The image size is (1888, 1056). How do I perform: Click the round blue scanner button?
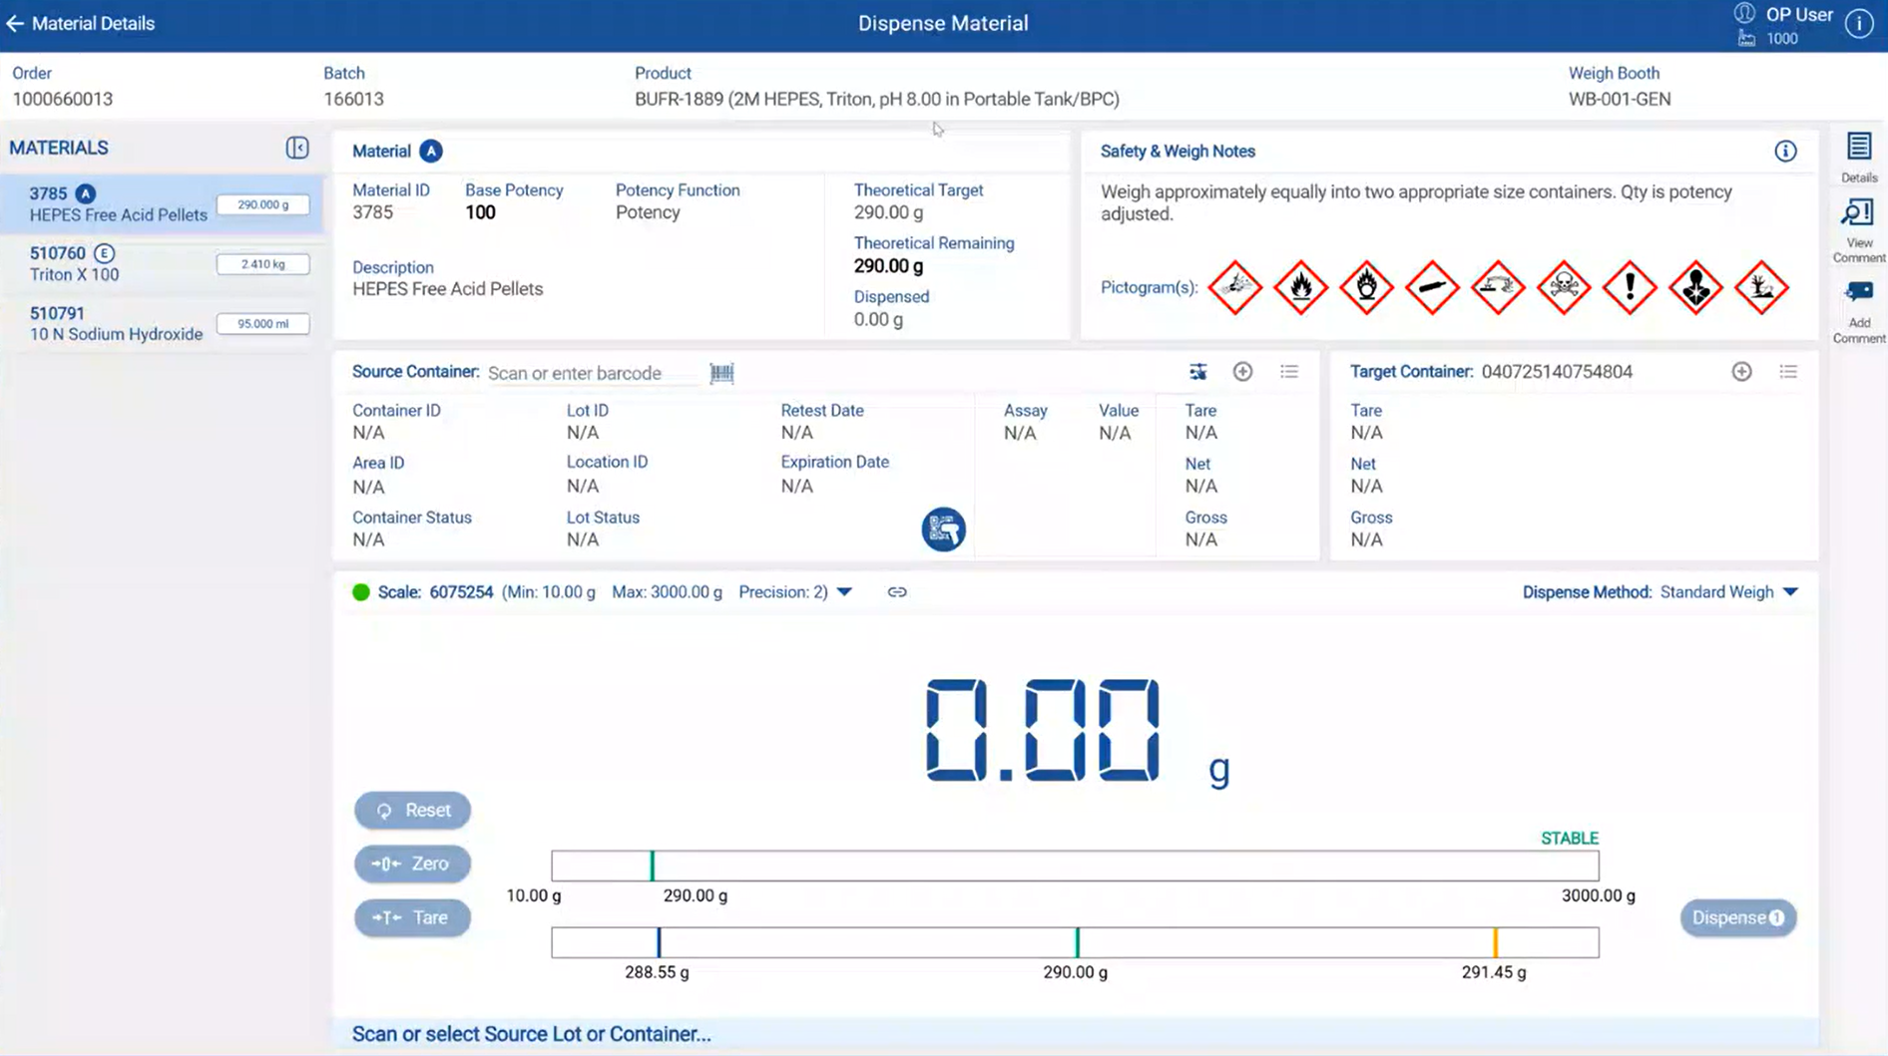(943, 529)
